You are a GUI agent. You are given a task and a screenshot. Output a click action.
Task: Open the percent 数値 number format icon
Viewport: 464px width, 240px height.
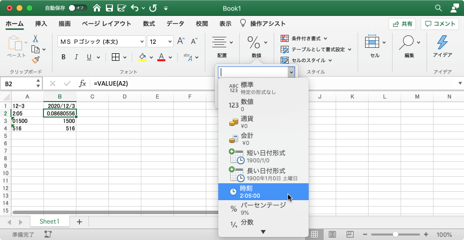254,42
